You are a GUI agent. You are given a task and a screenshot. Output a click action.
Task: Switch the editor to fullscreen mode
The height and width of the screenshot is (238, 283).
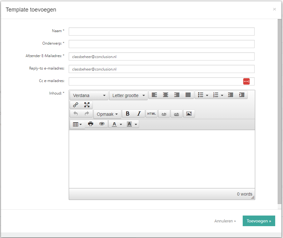(x=87, y=105)
